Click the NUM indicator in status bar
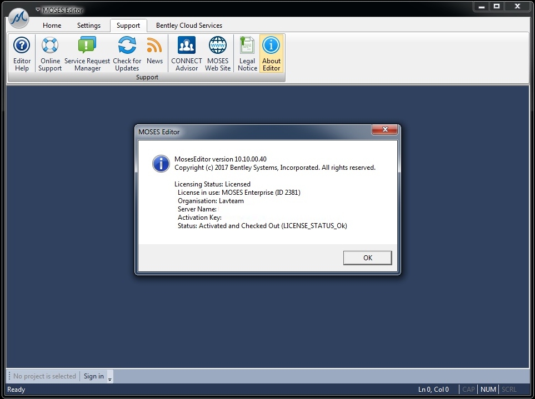The height and width of the screenshot is (399, 535). pos(488,390)
